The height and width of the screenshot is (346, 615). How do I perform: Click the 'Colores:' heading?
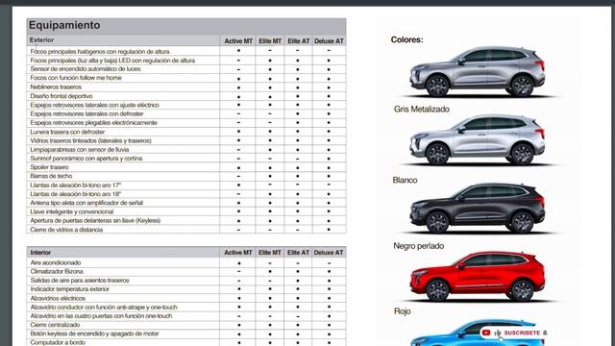coord(406,39)
